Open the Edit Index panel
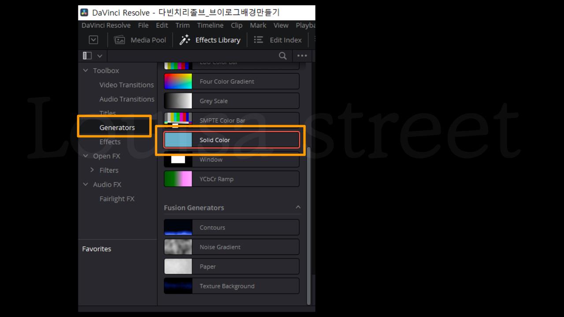This screenshot has width=564, height=317. coord(278,40)
